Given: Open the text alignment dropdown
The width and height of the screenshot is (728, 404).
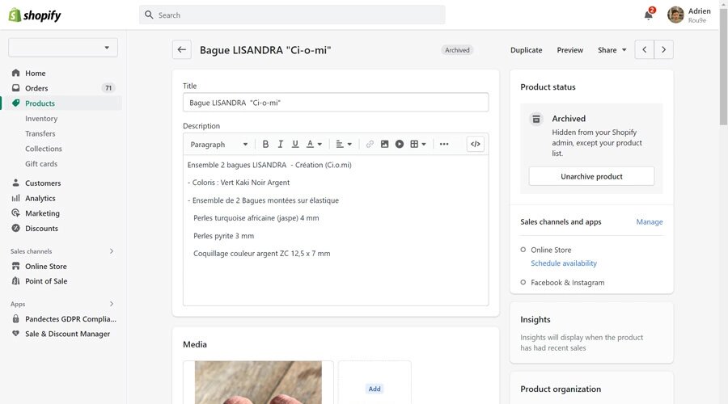Looking at the screenshot, I should click(x=344, y=145).
